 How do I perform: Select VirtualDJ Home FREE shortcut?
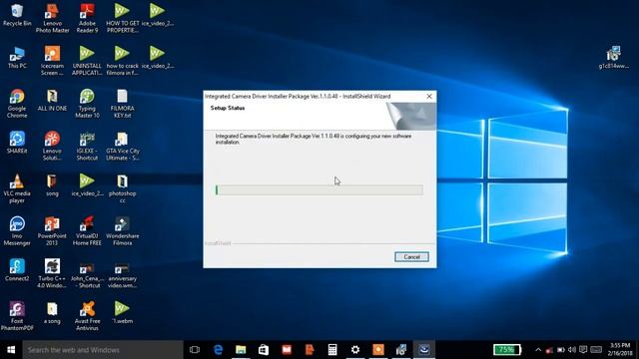pyautogui.click(x=87, y=230)
